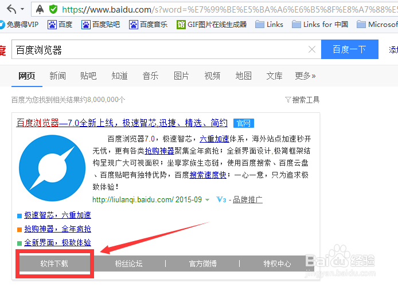
Task: Clear the search box with the X icon
Action: coord(312,49)
